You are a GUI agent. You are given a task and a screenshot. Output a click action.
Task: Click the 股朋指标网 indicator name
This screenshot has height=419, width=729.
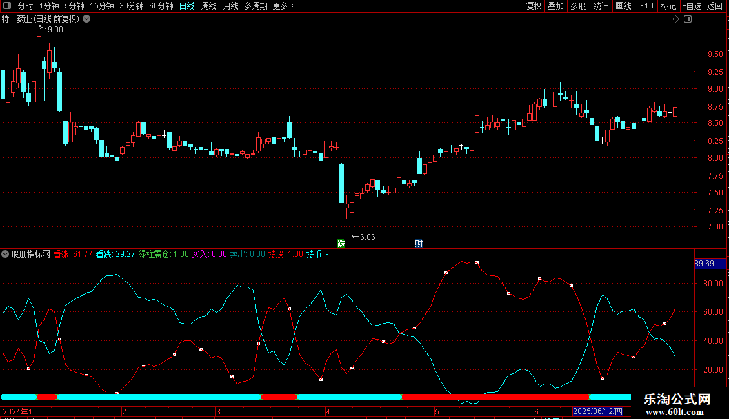tap(31, 254)
